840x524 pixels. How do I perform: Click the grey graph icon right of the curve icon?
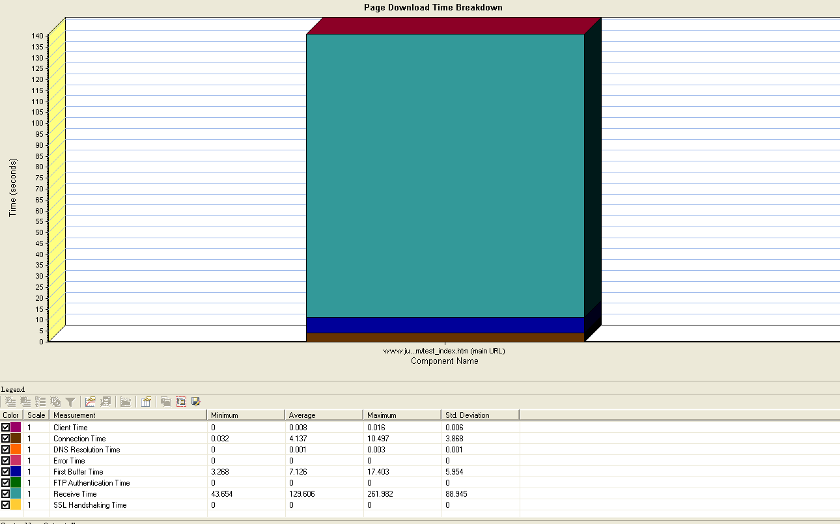pos(105,402)
